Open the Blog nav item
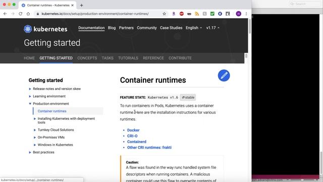Screen dimensions: 323x182 click(112, 28)
